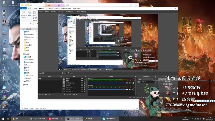
Task: Switch to 共享 tab in Explorer ribbon
Action: tap(35, 8)
